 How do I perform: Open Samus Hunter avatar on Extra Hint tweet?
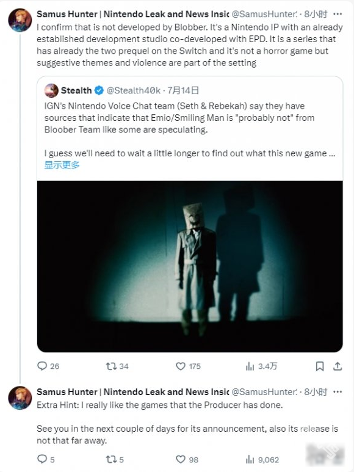pyautogui.click(x=20, y=398)
